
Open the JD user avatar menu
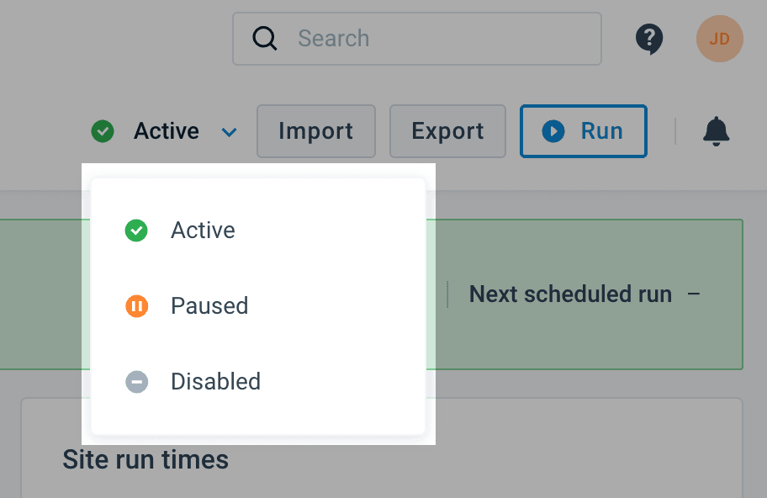pyautogui.click(x=719, y=39)
